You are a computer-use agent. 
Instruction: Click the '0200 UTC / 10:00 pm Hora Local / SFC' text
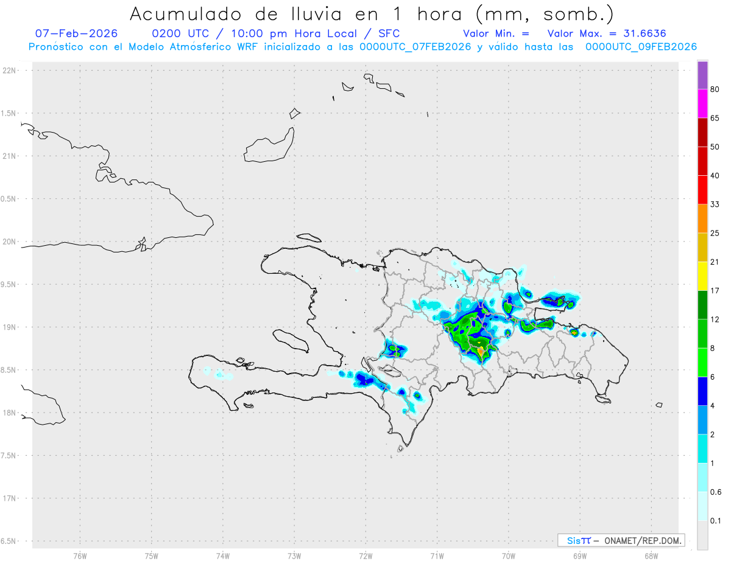pyautogui.click(x=275, y=33)
